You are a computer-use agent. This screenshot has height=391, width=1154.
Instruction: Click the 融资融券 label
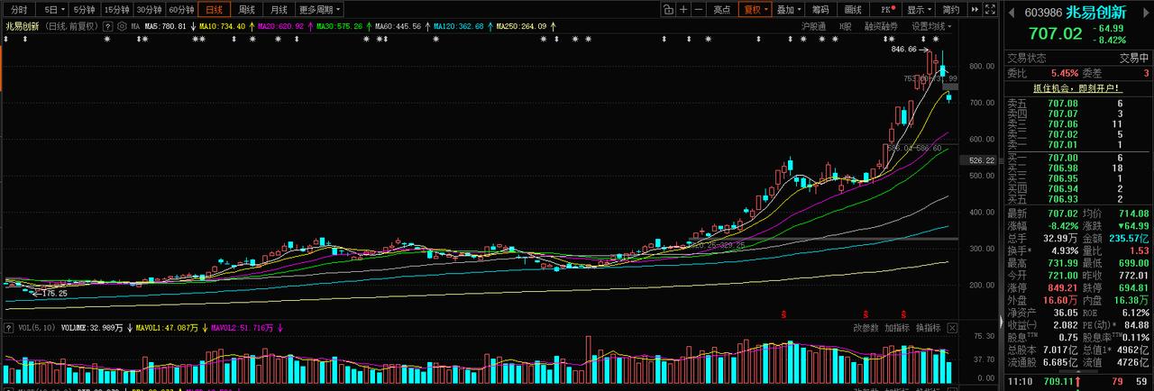click(x=881, y=26)
